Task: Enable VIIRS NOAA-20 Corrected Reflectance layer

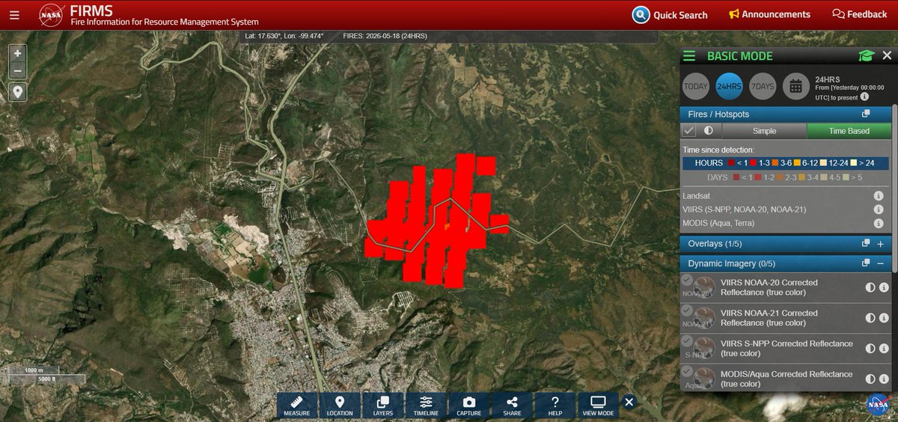Action: [x=687, y=280]
